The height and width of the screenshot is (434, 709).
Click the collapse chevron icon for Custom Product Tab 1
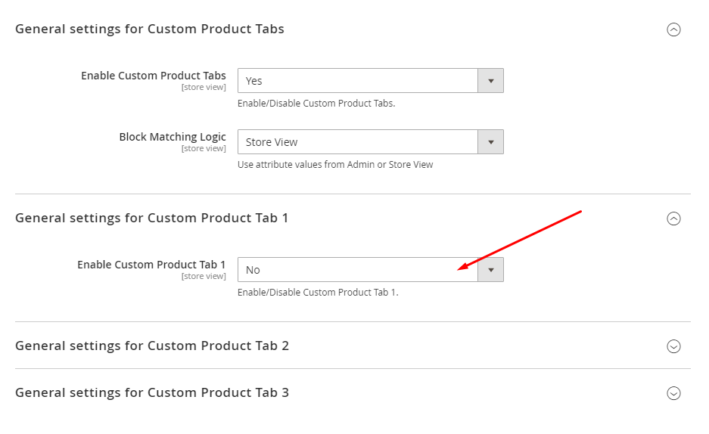tap(673, 219)
